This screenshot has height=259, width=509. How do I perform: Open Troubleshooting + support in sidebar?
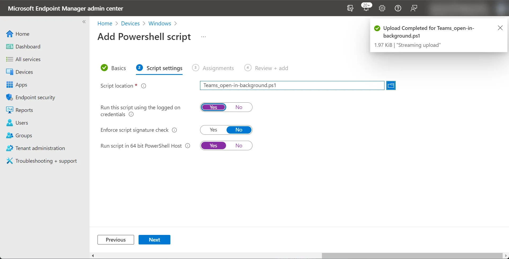(x=46, y=161)
